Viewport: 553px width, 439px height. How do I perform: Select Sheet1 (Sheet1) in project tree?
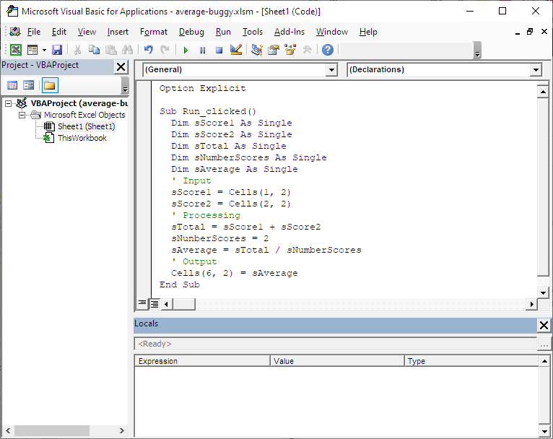(87, 126)
